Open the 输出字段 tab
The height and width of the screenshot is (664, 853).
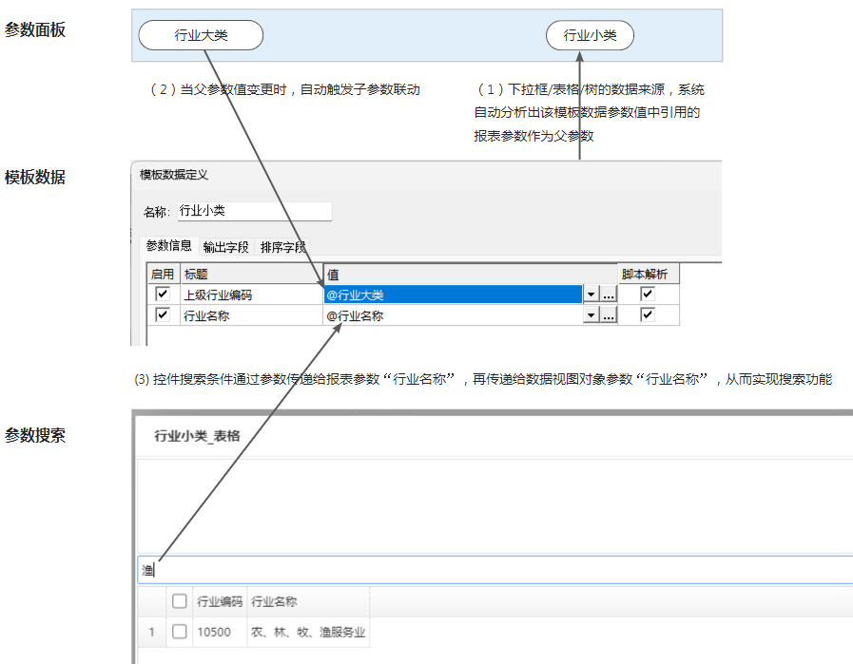click(225, 247)
